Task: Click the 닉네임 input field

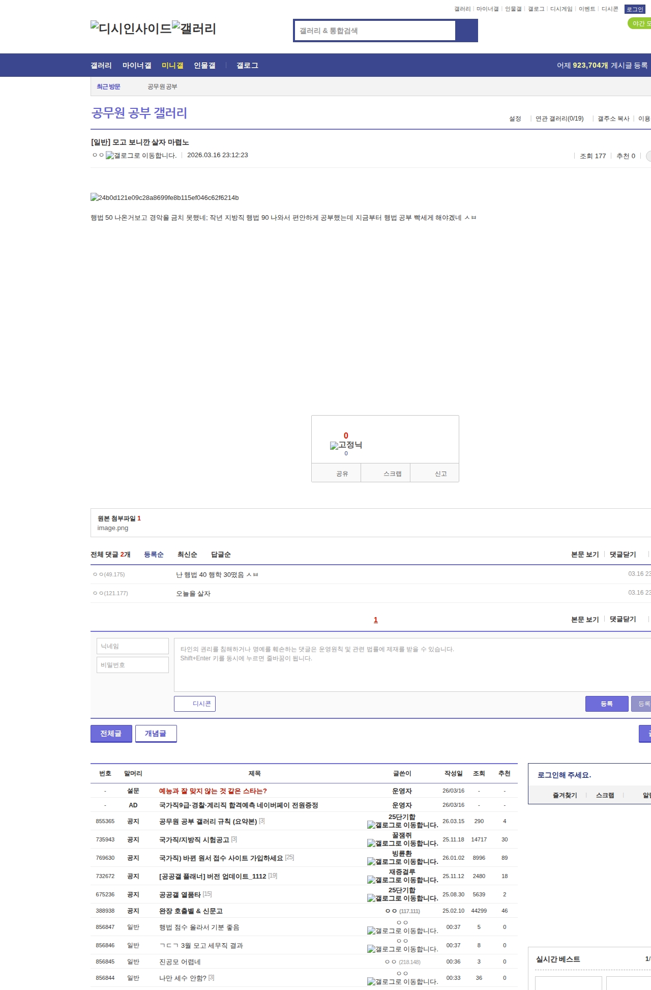Action: (x=133, y=646)
